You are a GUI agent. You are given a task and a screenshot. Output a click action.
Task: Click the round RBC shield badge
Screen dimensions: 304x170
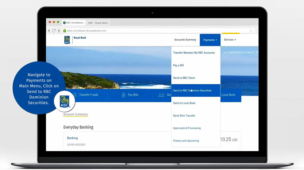pyautogui.click(x=64, y=102)
